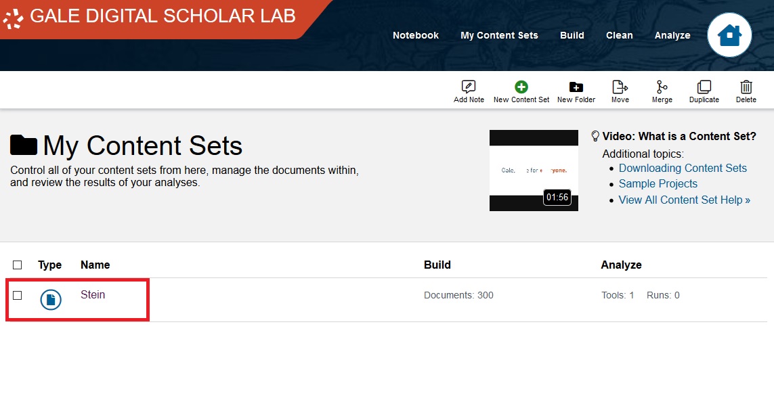
Task: Check the Stein content set checkbox
Action: click(18, 295)
